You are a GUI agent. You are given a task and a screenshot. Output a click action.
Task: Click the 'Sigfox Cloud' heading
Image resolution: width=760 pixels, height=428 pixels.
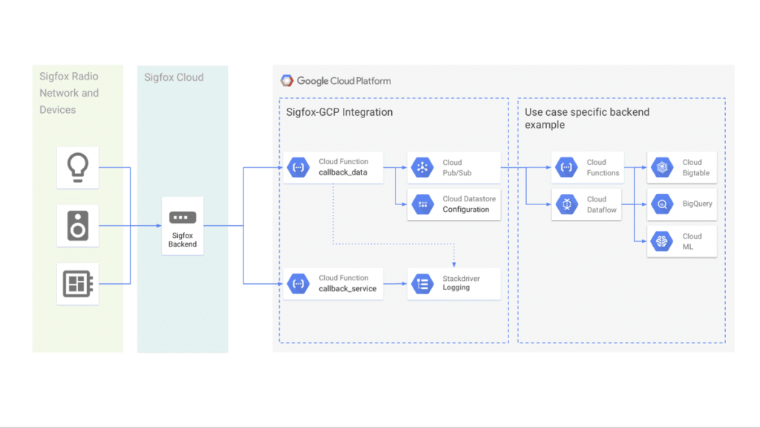pos(174,77)
